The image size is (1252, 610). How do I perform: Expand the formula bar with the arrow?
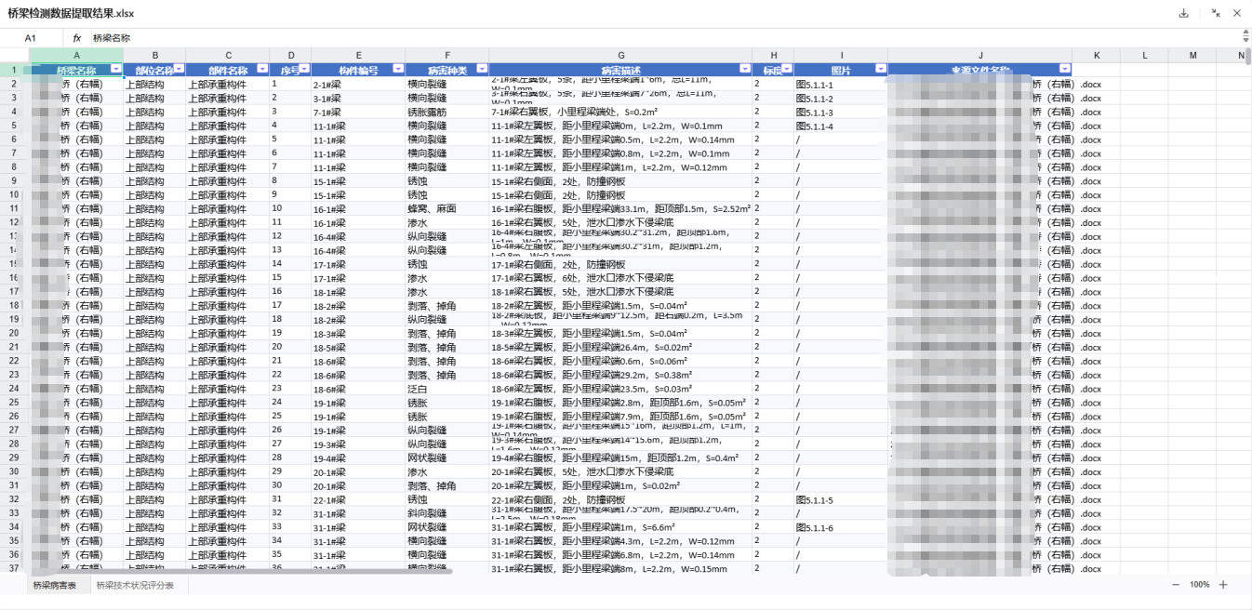(x=1245, y=37)
